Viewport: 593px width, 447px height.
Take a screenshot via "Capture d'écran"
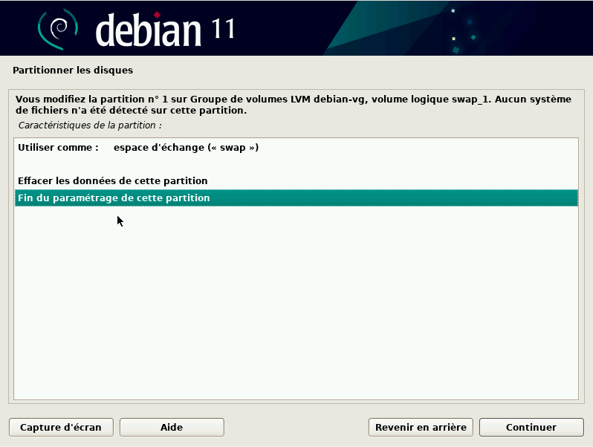pyautogui.click(x=61, y=427)
